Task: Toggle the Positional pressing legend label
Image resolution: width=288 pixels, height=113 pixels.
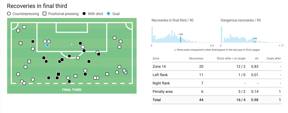Action: [63, 14]
